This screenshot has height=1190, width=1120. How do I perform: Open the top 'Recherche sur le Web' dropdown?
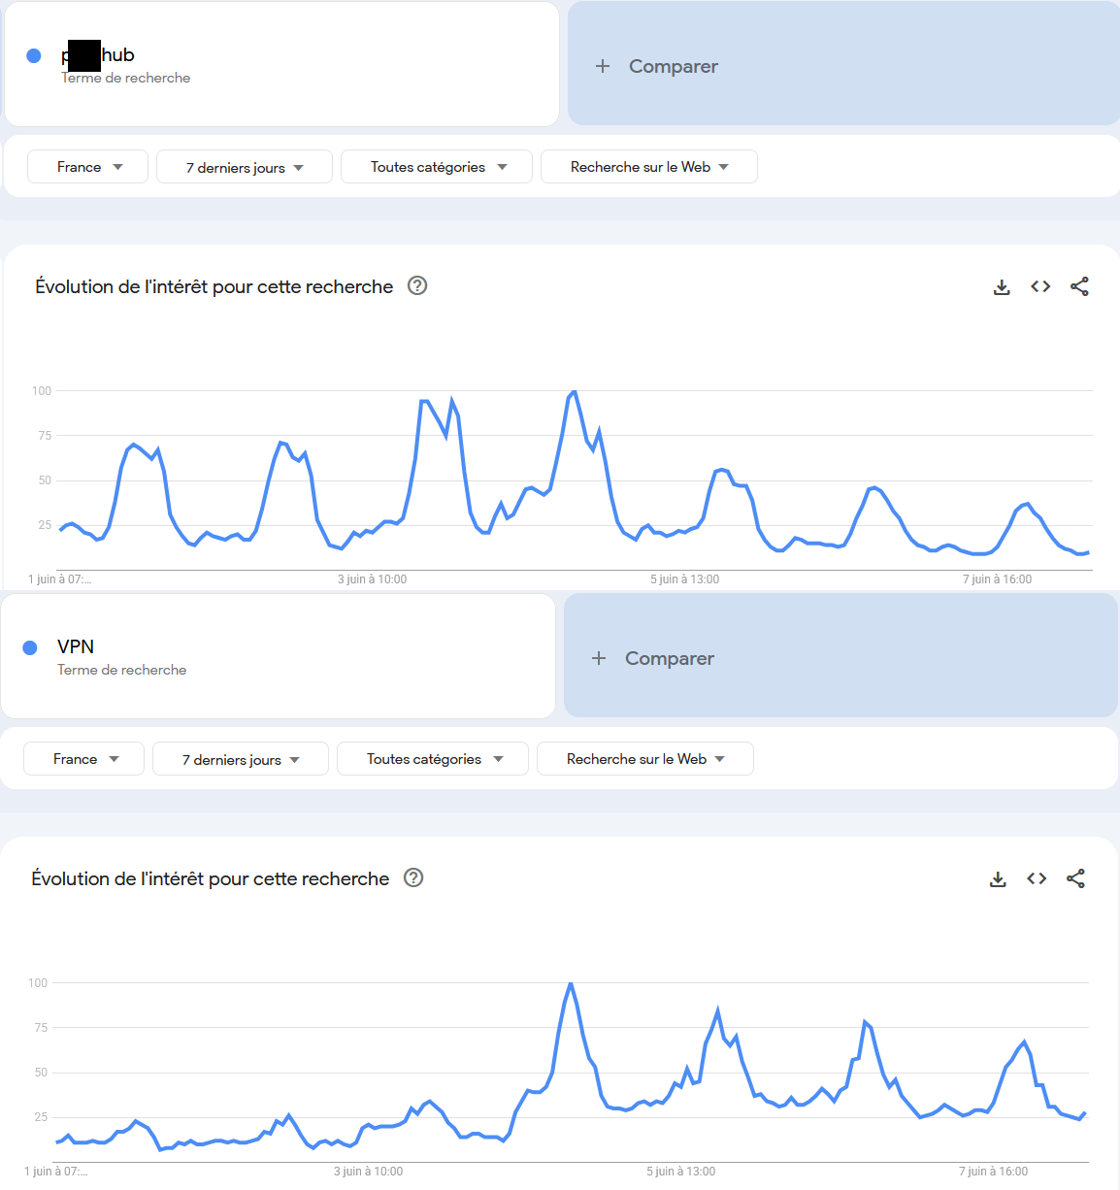coord(649,167)
